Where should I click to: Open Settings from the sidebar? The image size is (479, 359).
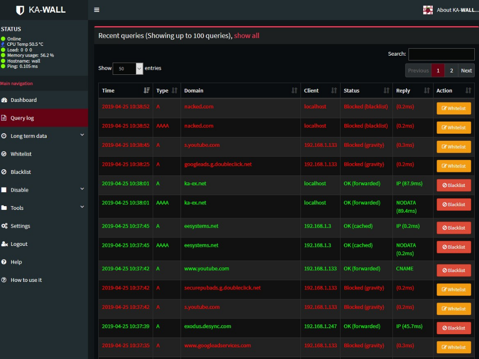(44, 226)
